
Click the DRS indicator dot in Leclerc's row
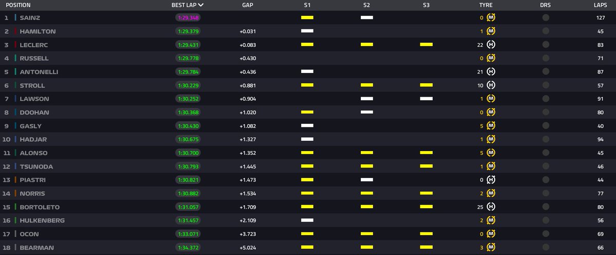click(545, 45)
